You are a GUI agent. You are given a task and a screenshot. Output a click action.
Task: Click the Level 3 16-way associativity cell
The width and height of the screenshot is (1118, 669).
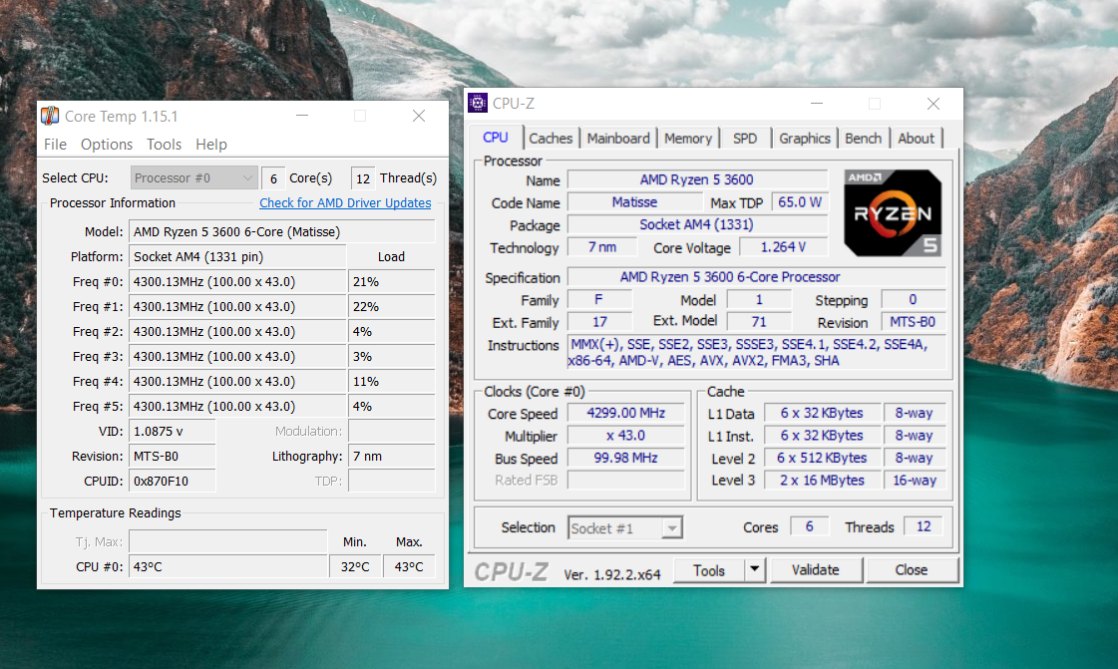click(915, 481)
